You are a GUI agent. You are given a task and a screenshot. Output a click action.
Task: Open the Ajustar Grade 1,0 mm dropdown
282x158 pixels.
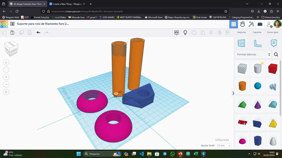[x=223, y=146]
